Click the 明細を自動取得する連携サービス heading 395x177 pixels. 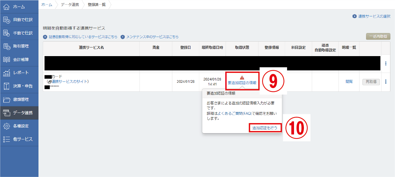(x=74, y=28)
